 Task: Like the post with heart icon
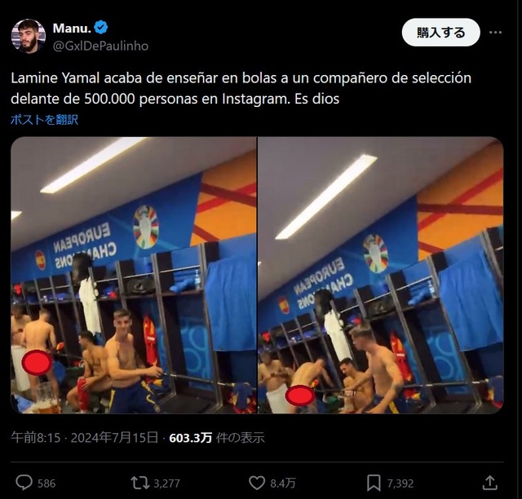[x=257, y=483]
